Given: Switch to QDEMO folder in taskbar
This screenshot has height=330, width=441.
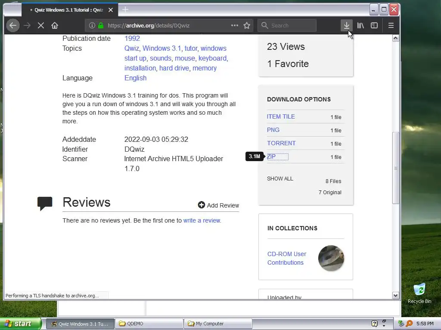Looking at the screenshot, I should point(149,324).
